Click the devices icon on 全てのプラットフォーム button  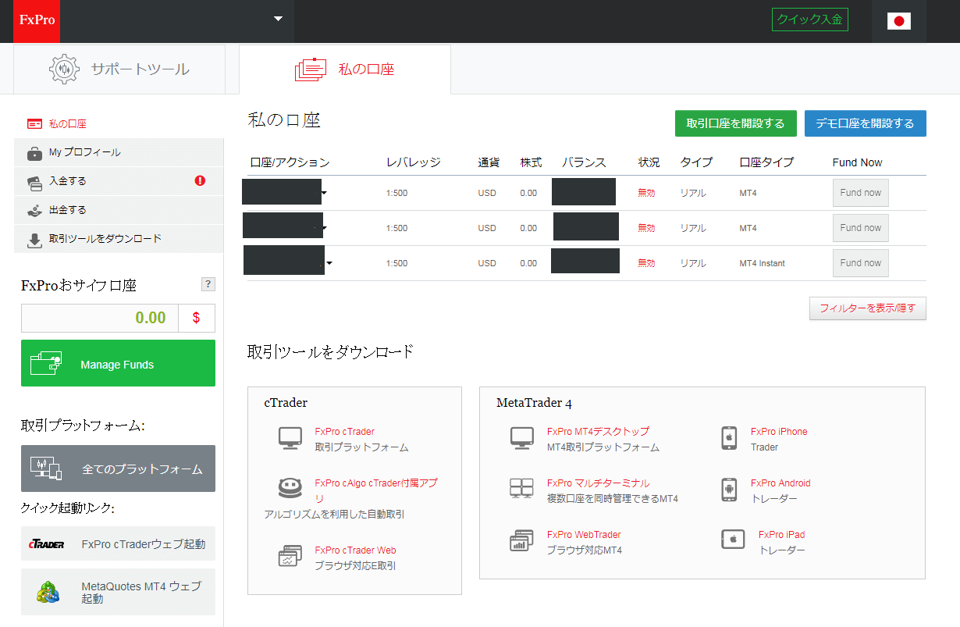click(45, 468)
